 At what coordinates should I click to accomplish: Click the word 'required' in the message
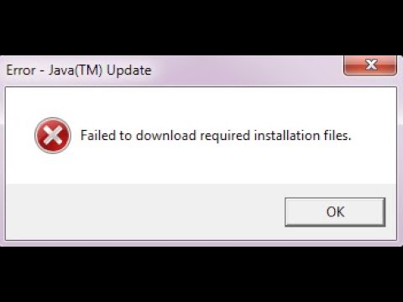coord(225,136)
